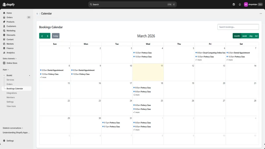Show '+1 more' bookings on March 25
265x149 pixels.
tap(136, 112)
